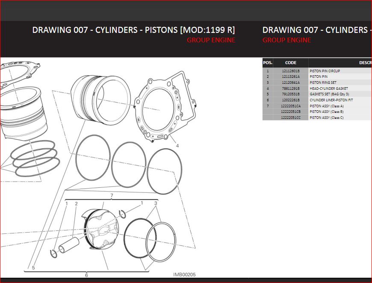The image size is (372, 283).
Task: Click callout number 6 below the bracket
Action: (86, 275)
